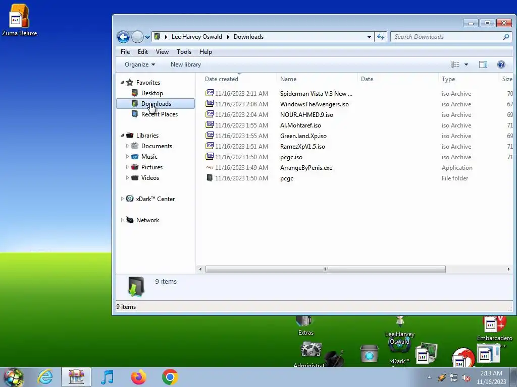The width and height of the screenshot is (517, 387).
Task: Open Internet Explorer from taskbar
Action: [x=45, y=377]
